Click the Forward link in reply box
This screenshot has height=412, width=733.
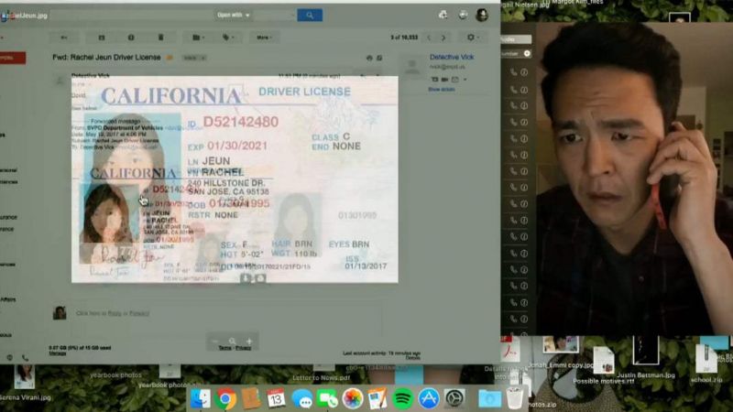(139, 313)
